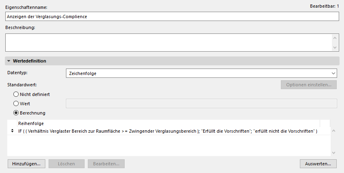Click the drag handle beside the IF expression
This screenshot has width=344, height=173.
[x=12, y=131]
